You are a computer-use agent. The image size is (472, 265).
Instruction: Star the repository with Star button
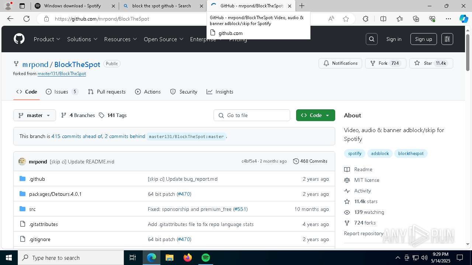(431, 63)
